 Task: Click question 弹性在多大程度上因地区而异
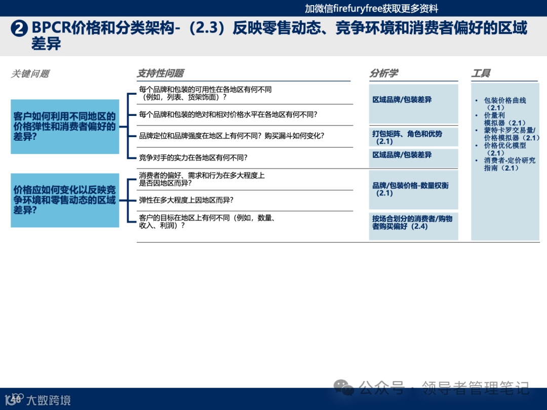pos(186,200)
